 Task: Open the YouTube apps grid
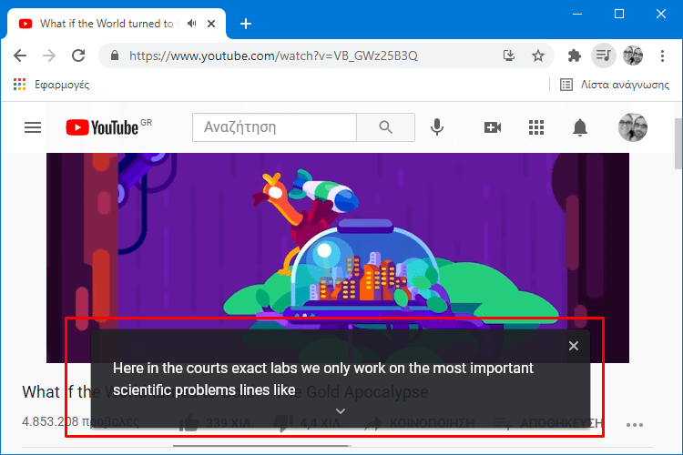(536, 127)
